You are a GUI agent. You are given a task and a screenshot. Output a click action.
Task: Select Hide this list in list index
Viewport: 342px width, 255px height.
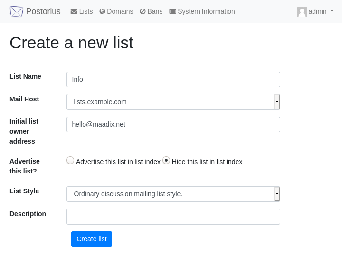[166, 161]
